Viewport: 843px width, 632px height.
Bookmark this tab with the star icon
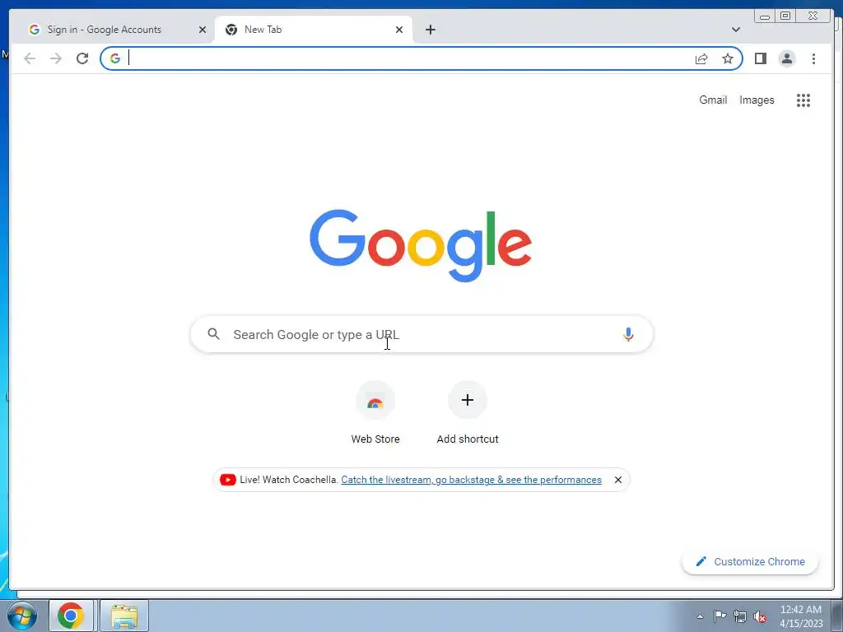[x=728, y=58]
